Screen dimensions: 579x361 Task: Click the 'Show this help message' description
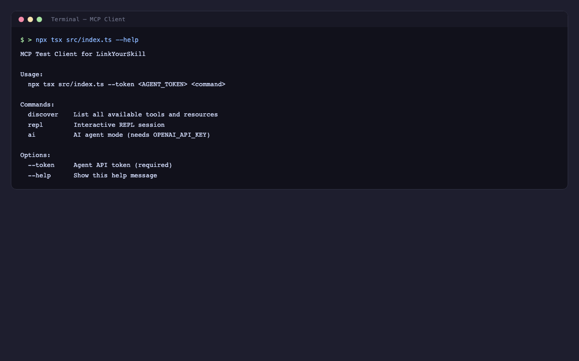click(x=115, y=176)
